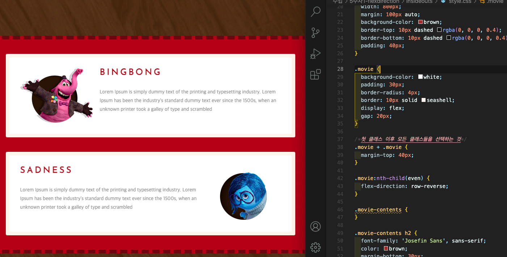Click the '.movie {' selector on line 28
The image size is (507, 257).
(x=367, y=69)
